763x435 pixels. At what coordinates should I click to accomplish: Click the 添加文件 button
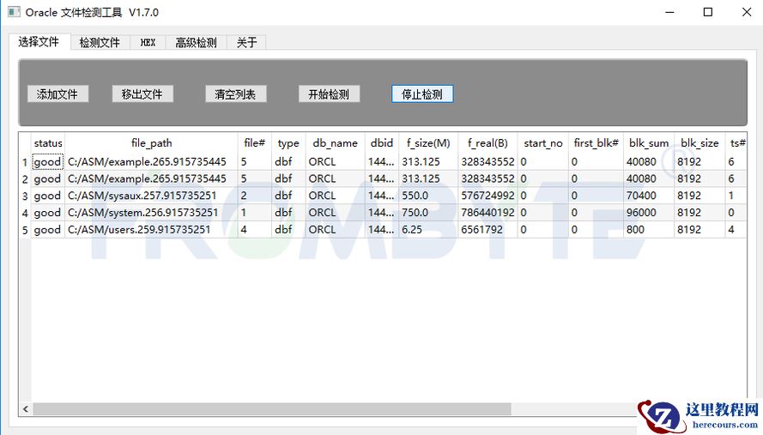pos(58,94)
